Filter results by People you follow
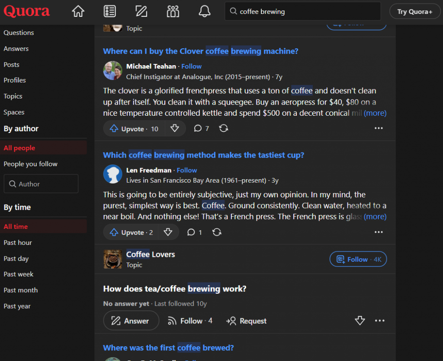The width and height of the screenshot is (443, 361). pyautogui.click(x=30, y=164)
